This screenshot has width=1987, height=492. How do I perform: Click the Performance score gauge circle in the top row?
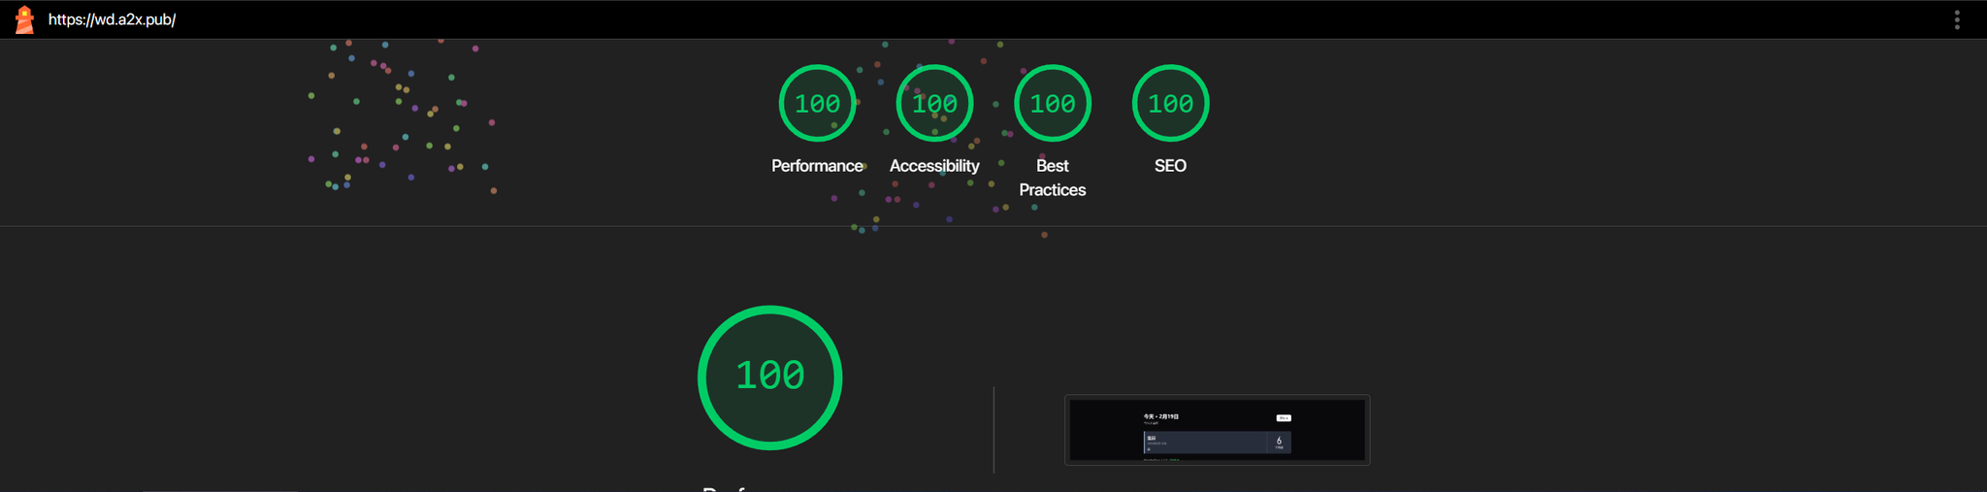817,103
